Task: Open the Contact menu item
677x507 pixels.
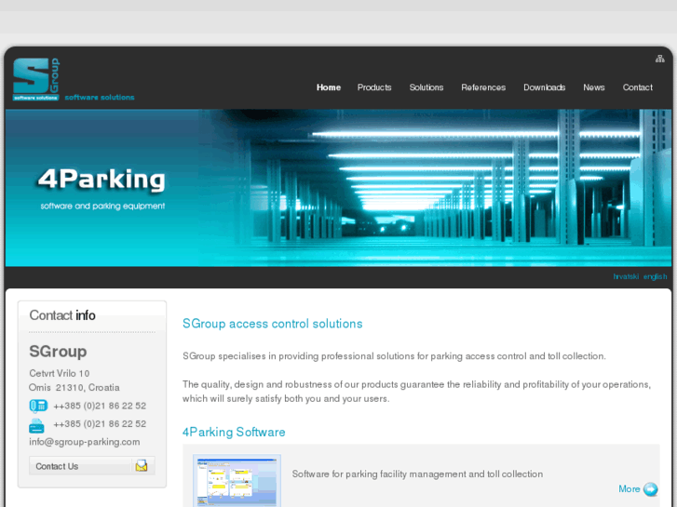Action: [x=637, y=87]
